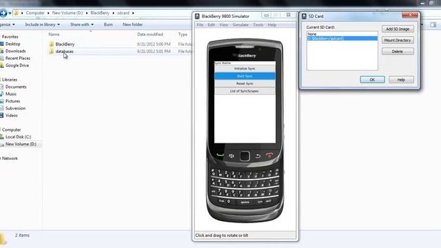441x248 pixels.
Task: Click sdcard breadcrumb segment
Action: click(123, 13)
